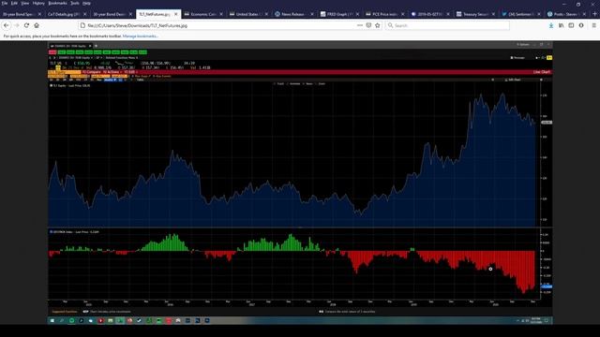
Task: Open the hamburger application menu
Action: click(x=593, y=25)
